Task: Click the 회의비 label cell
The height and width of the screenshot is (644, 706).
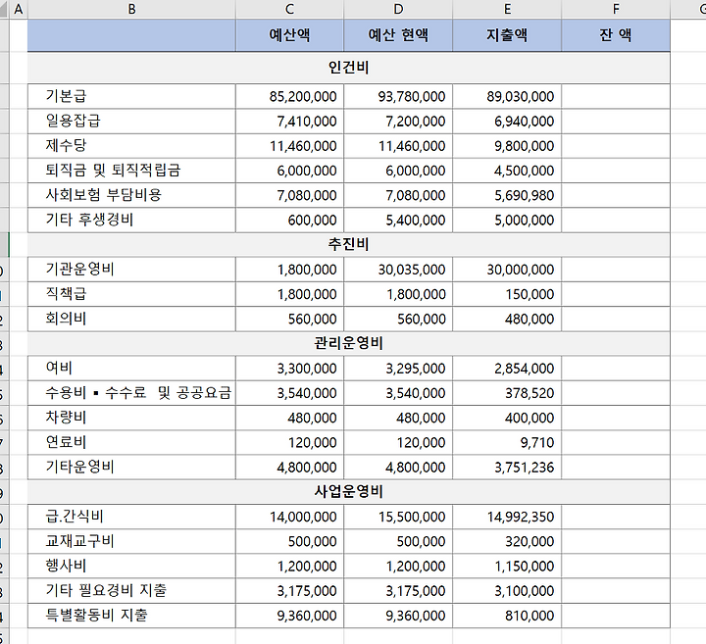Action: (x=131, y=320)
